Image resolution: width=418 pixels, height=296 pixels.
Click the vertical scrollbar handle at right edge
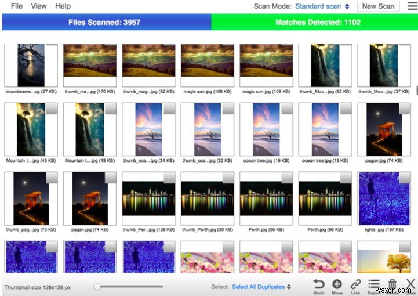coord(417,90)
